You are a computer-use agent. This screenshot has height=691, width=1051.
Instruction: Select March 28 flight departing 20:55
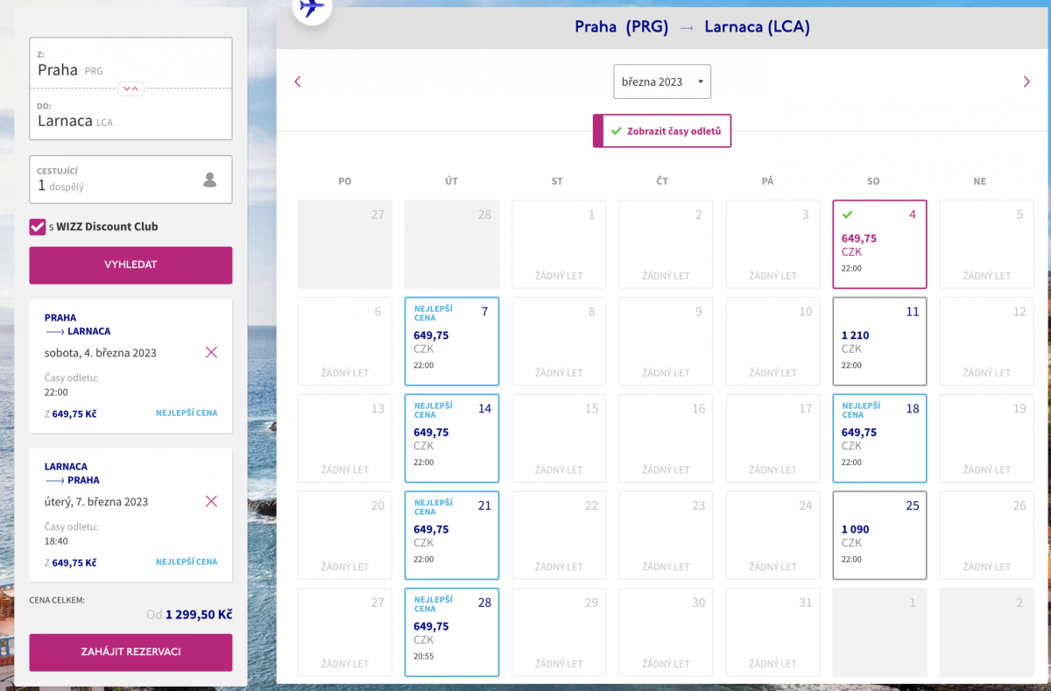click(452, 632)
